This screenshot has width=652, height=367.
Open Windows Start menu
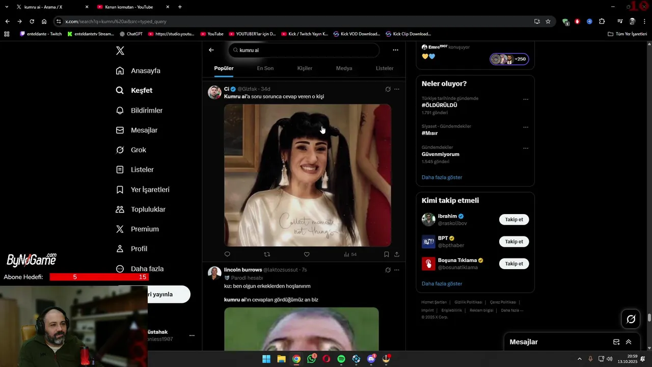pyautogui.click(x=266, y=359)
